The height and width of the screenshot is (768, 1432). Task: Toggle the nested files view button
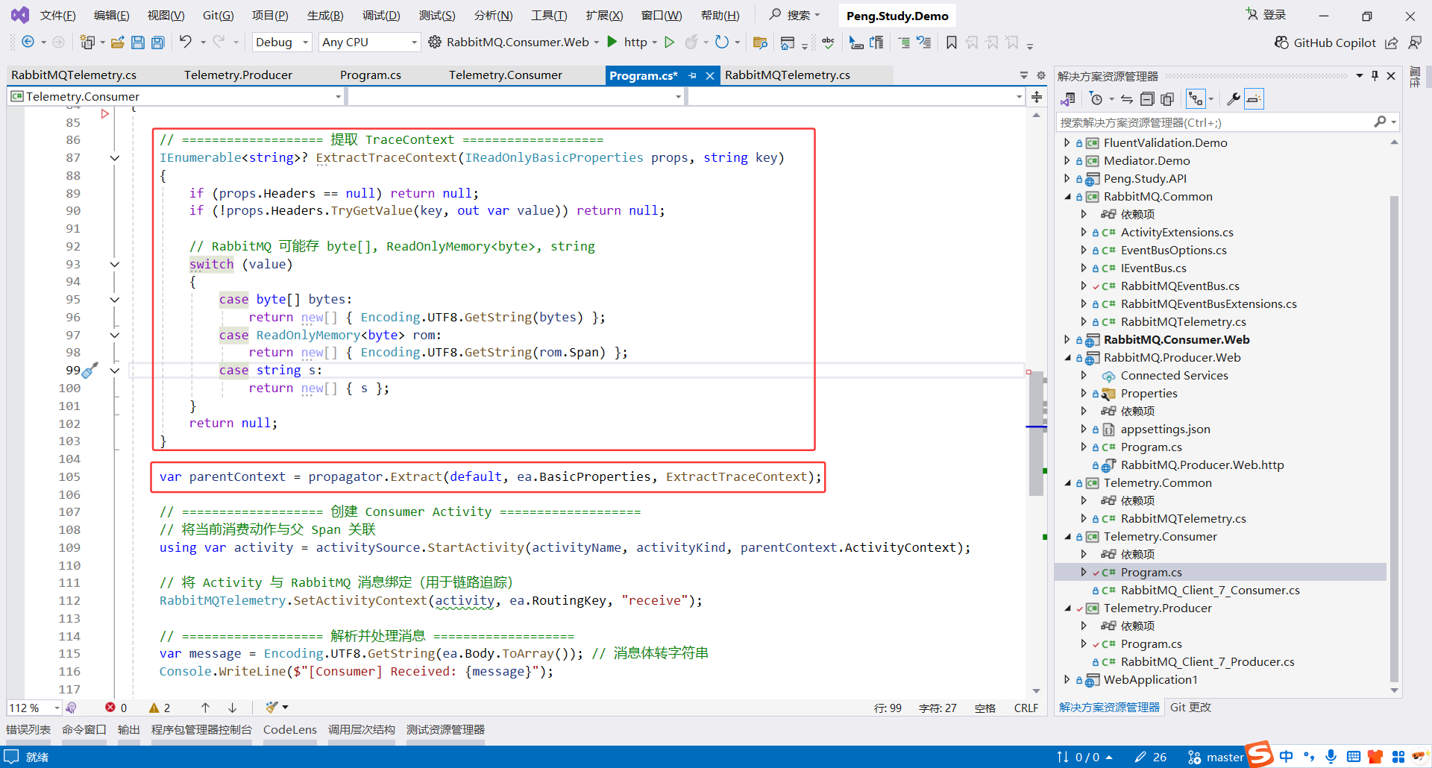click(1196, 99)
